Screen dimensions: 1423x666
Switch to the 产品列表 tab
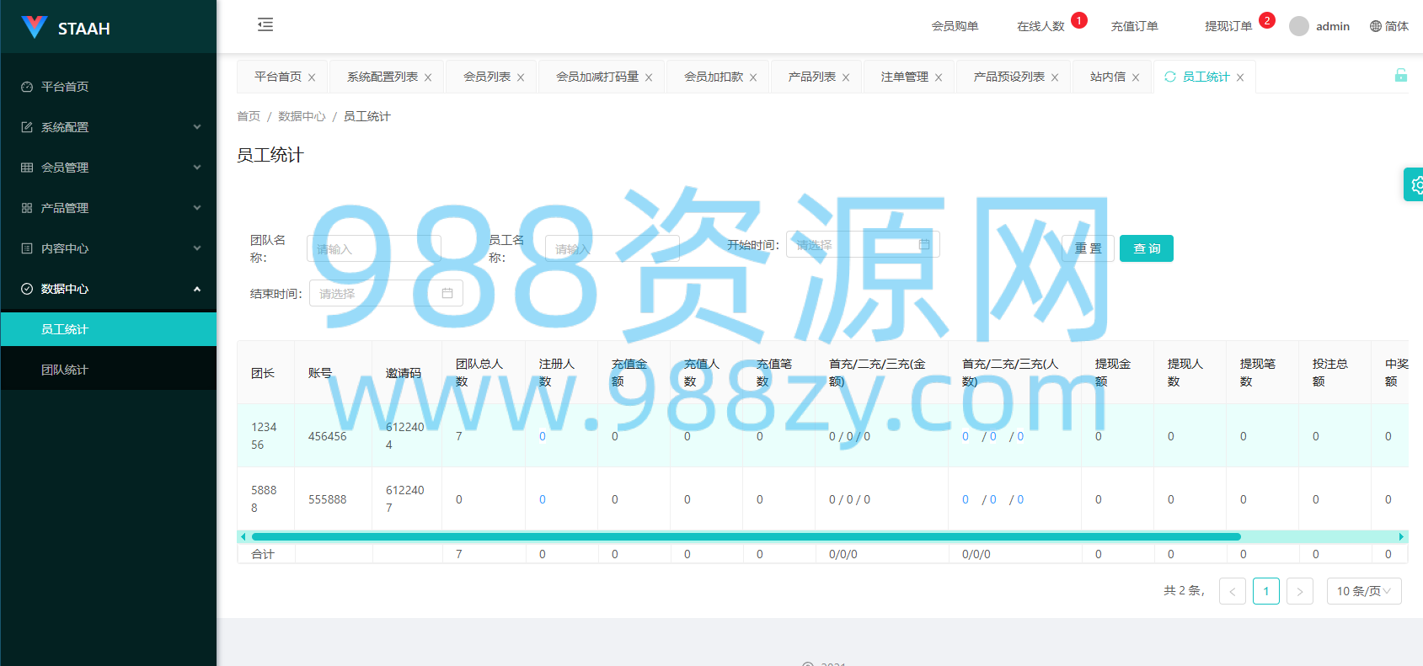point(812,77)
